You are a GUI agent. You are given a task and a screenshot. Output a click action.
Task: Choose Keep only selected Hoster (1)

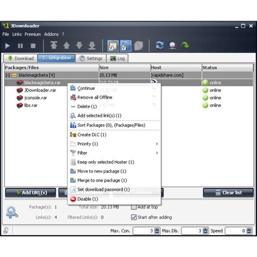(x=114, y=162)
